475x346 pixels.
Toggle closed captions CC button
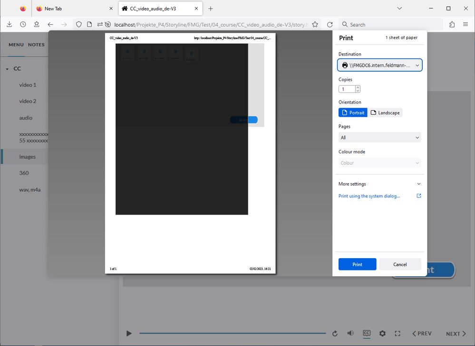pos(367,334)
